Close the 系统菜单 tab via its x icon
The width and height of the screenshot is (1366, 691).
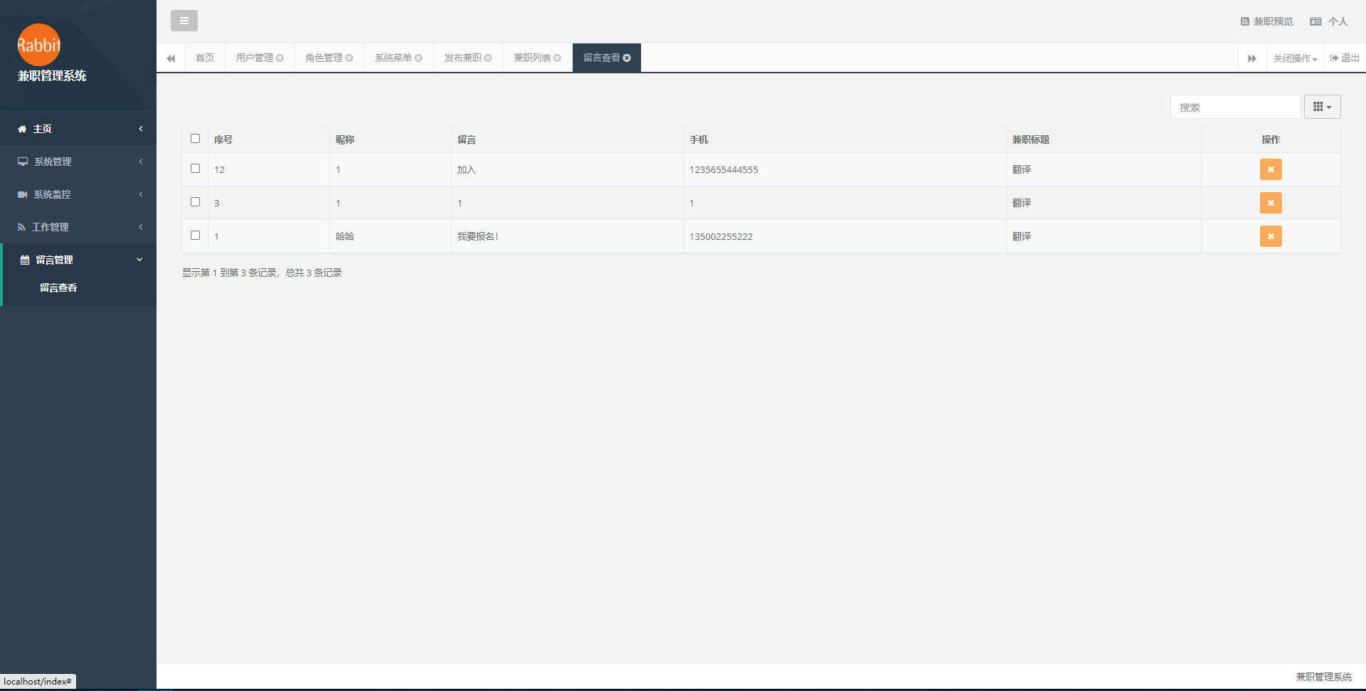418,58
